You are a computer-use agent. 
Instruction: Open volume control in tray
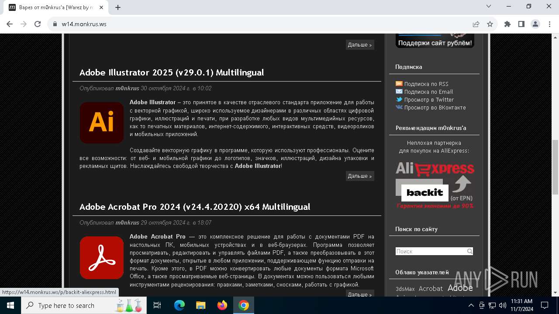[503, 305]
